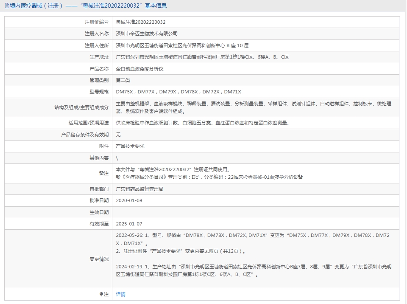This screenshot has height=304, width=407.
Task: Select the structure description starting 主要由整机框架
Action: tap(254, 107)
